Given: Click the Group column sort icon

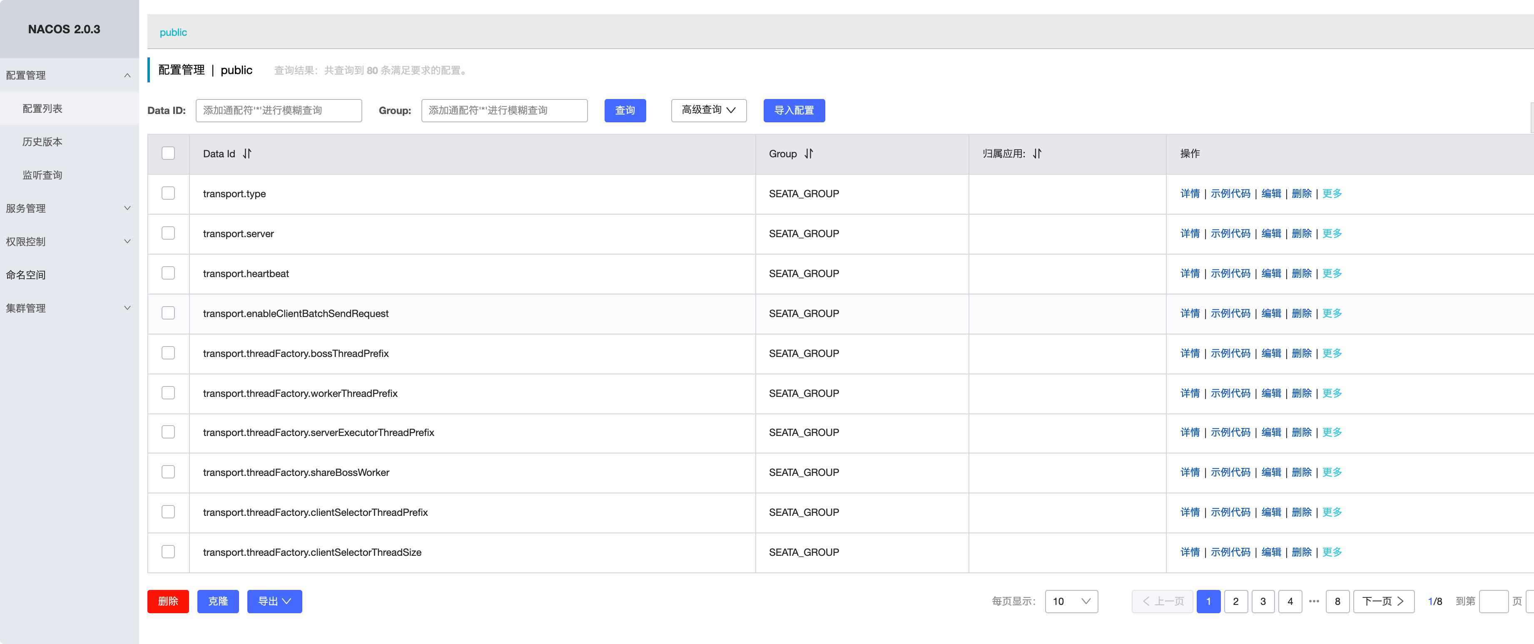Looking at the screenshot, I should point(808,154).
